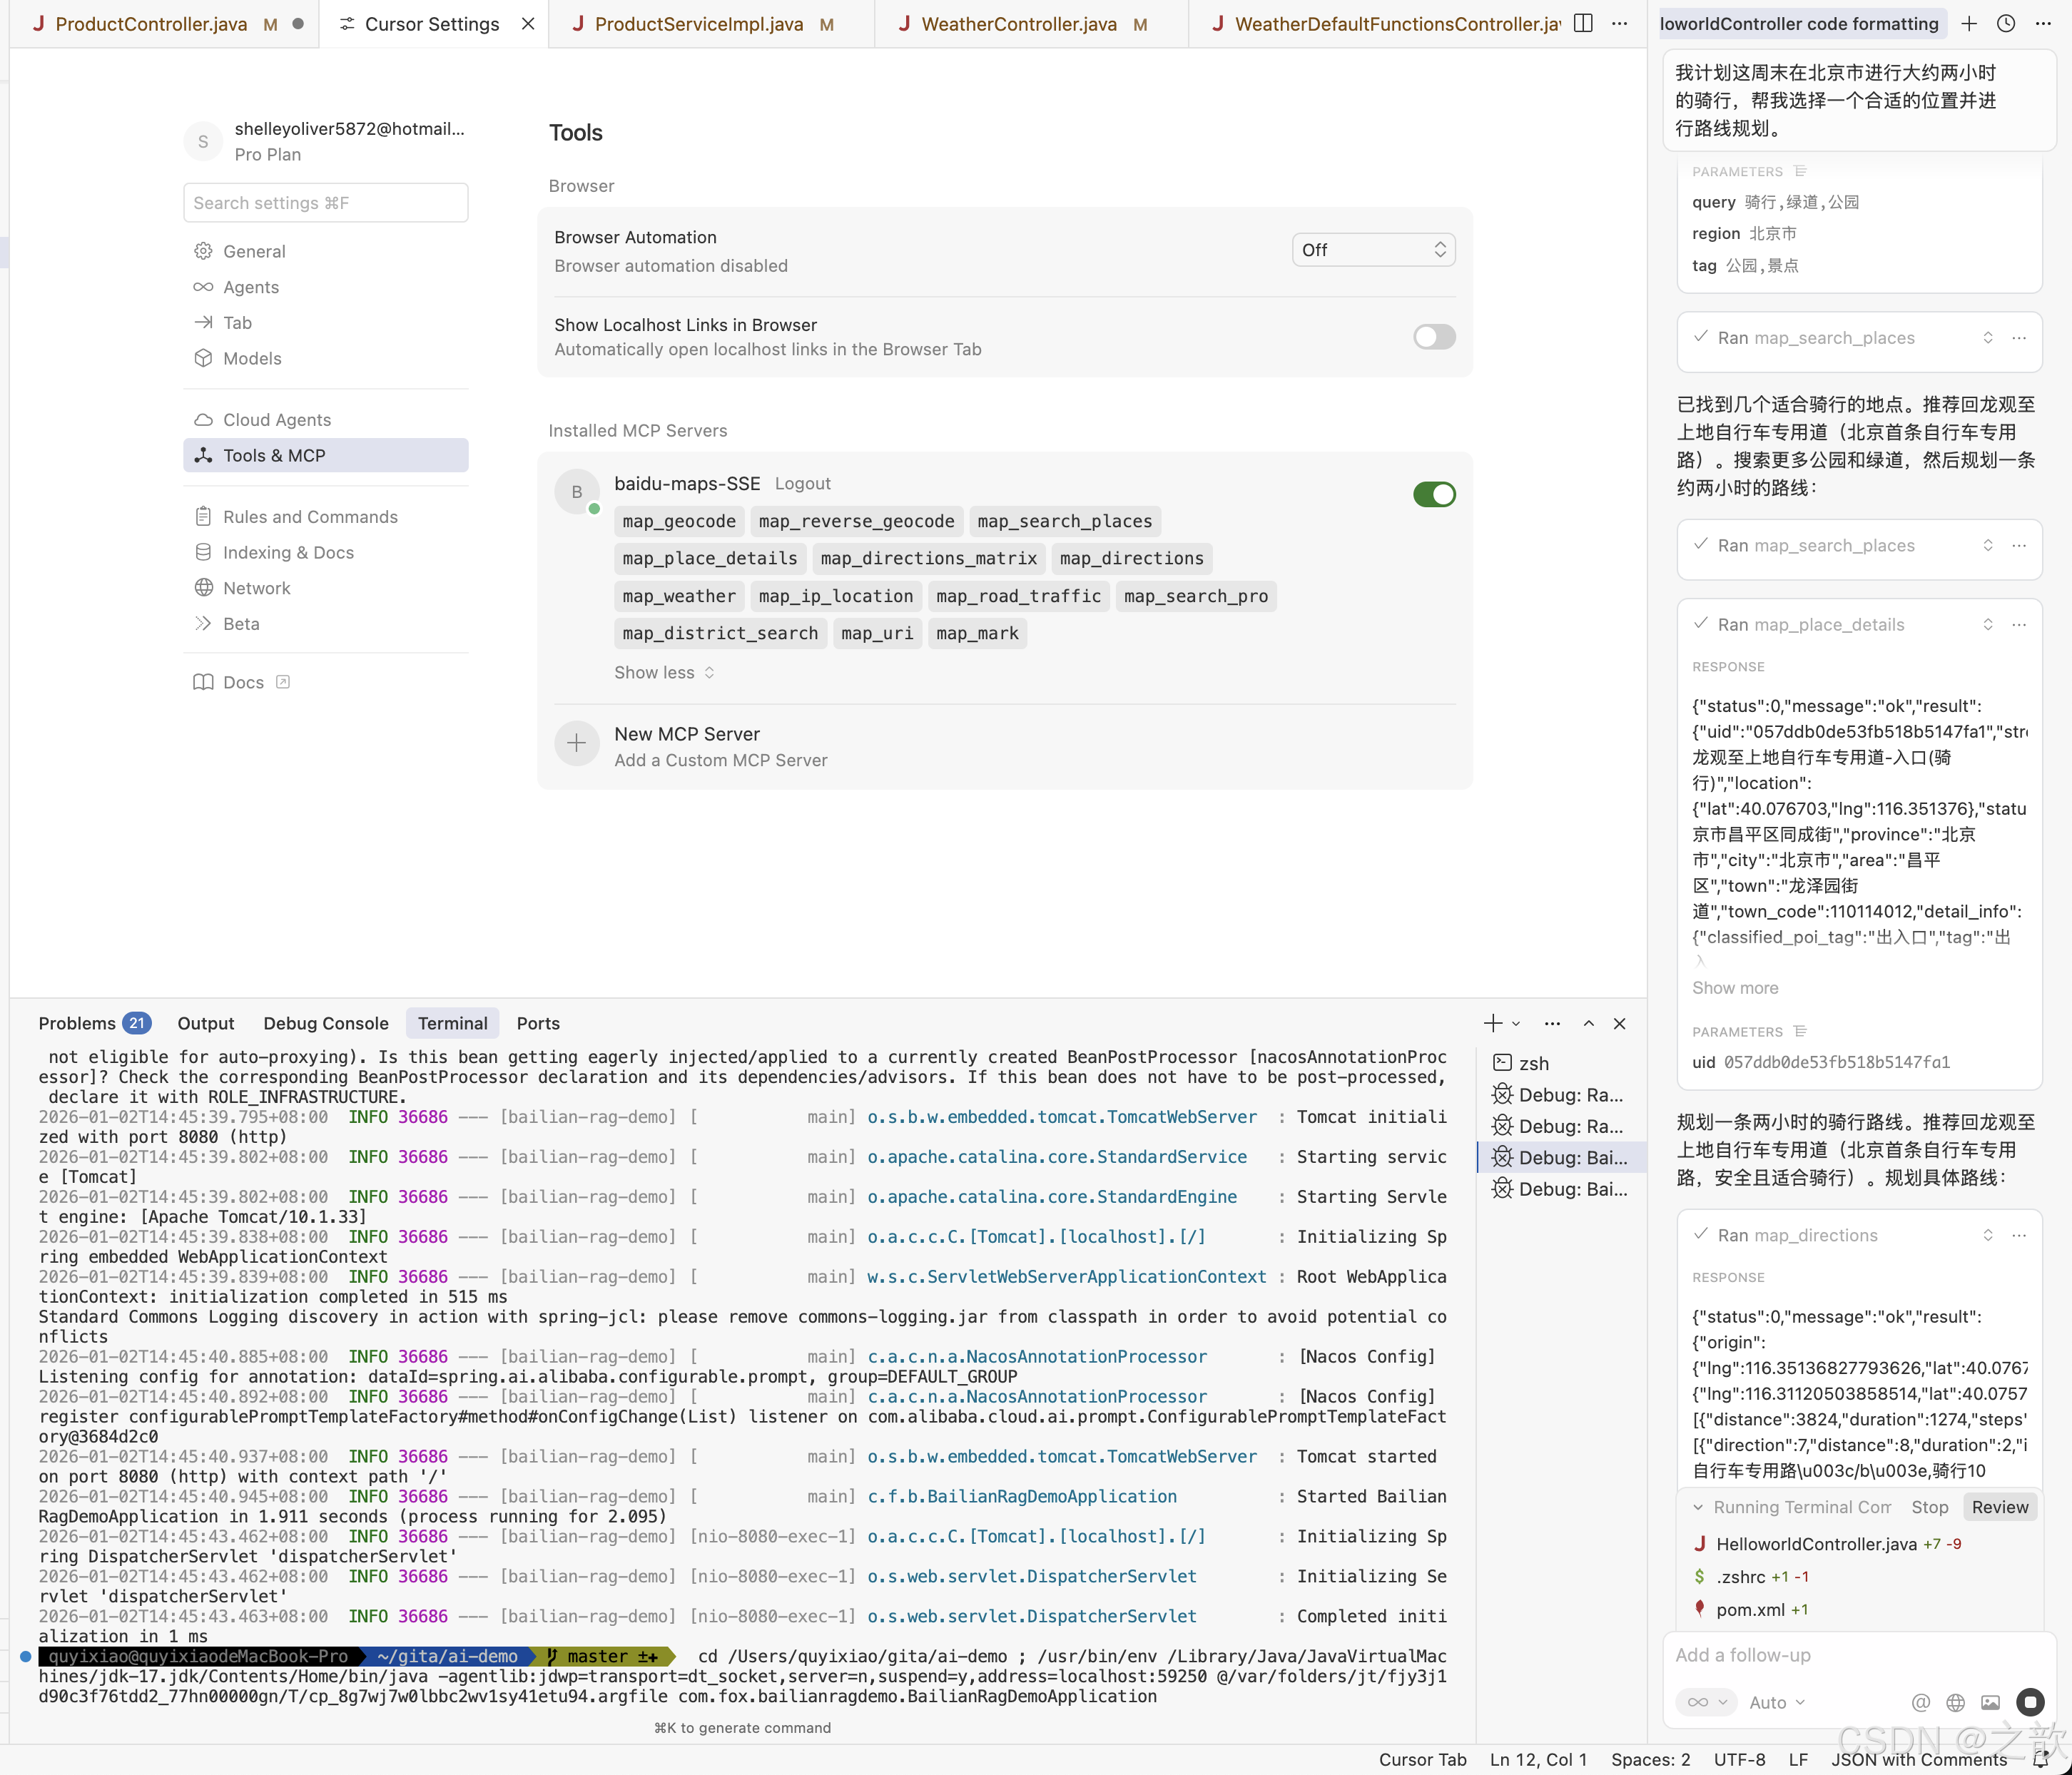Open the Auto model selector dropdown

coord(1776,1702)
